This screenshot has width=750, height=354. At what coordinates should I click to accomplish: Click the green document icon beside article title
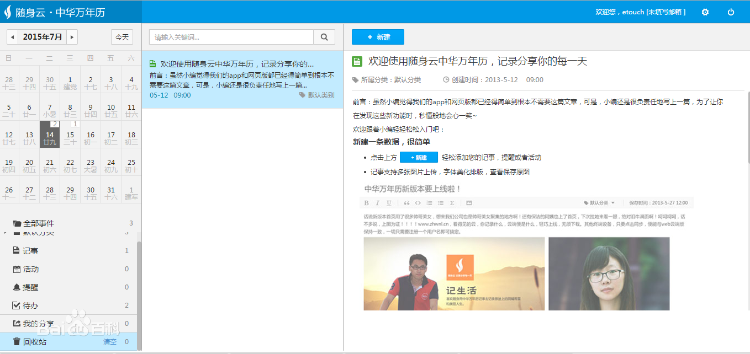point(357,62)
